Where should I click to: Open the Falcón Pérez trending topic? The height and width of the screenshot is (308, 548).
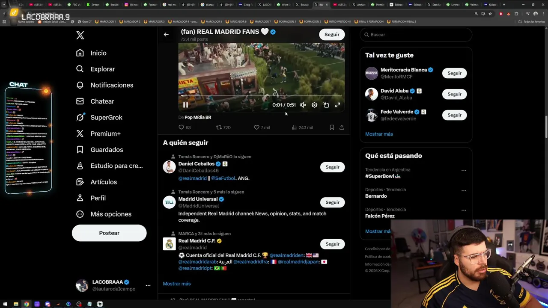click(380, 216)
